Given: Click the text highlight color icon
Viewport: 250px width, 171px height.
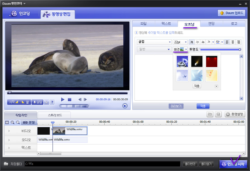Looking at the screenshot, I should click(x=218, y=42).
